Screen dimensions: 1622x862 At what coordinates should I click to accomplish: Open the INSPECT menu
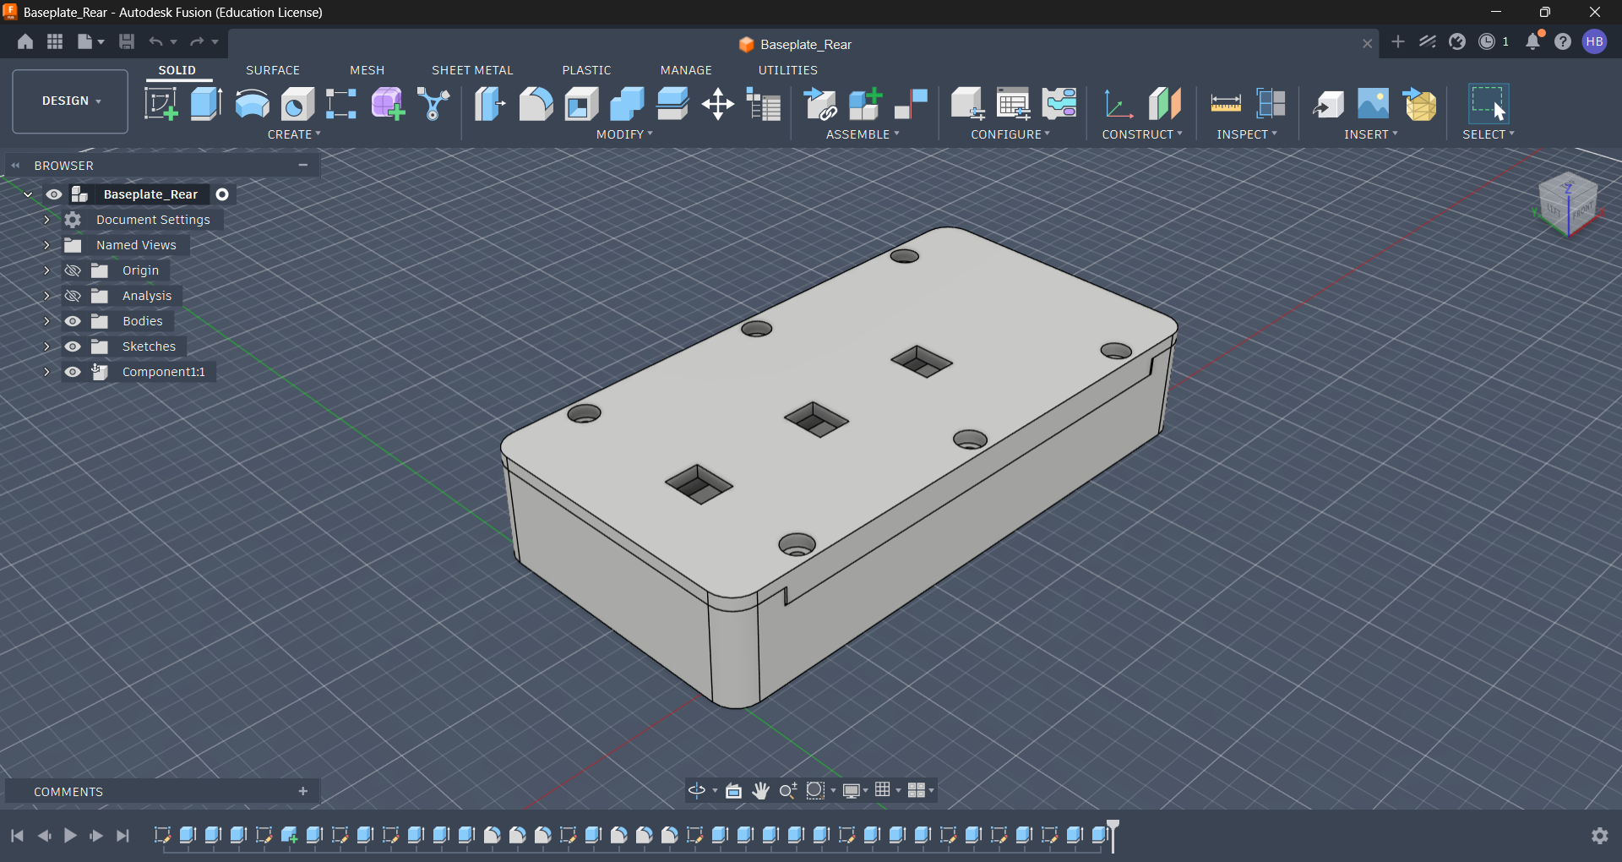(x=1247, y=134)
